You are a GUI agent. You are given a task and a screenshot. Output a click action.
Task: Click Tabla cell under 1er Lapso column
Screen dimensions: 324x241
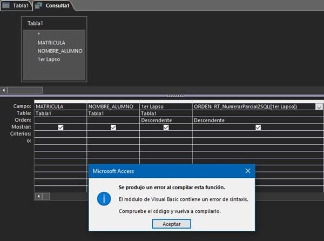click(166, 113)
